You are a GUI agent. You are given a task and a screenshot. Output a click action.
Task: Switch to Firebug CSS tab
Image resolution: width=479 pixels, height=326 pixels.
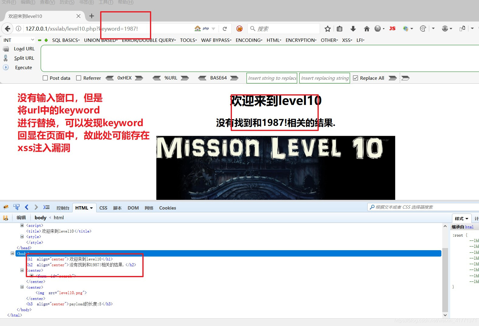[x=103, y=208]
